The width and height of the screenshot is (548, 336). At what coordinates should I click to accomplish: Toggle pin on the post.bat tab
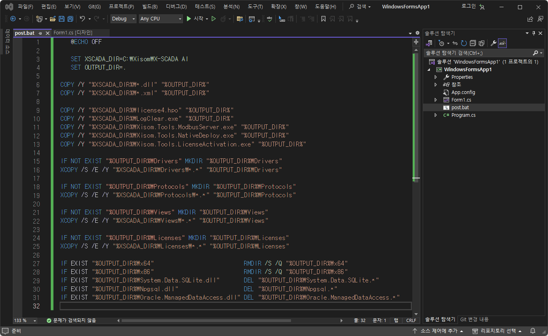coord(40,33)
